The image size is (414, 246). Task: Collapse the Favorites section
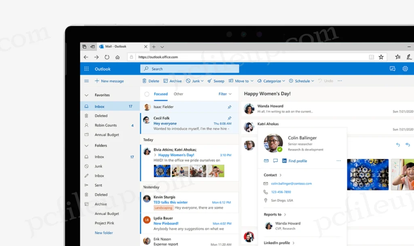86,95
